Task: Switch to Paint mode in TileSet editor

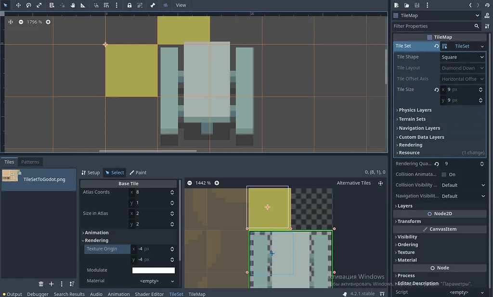Action: point(138,173)
